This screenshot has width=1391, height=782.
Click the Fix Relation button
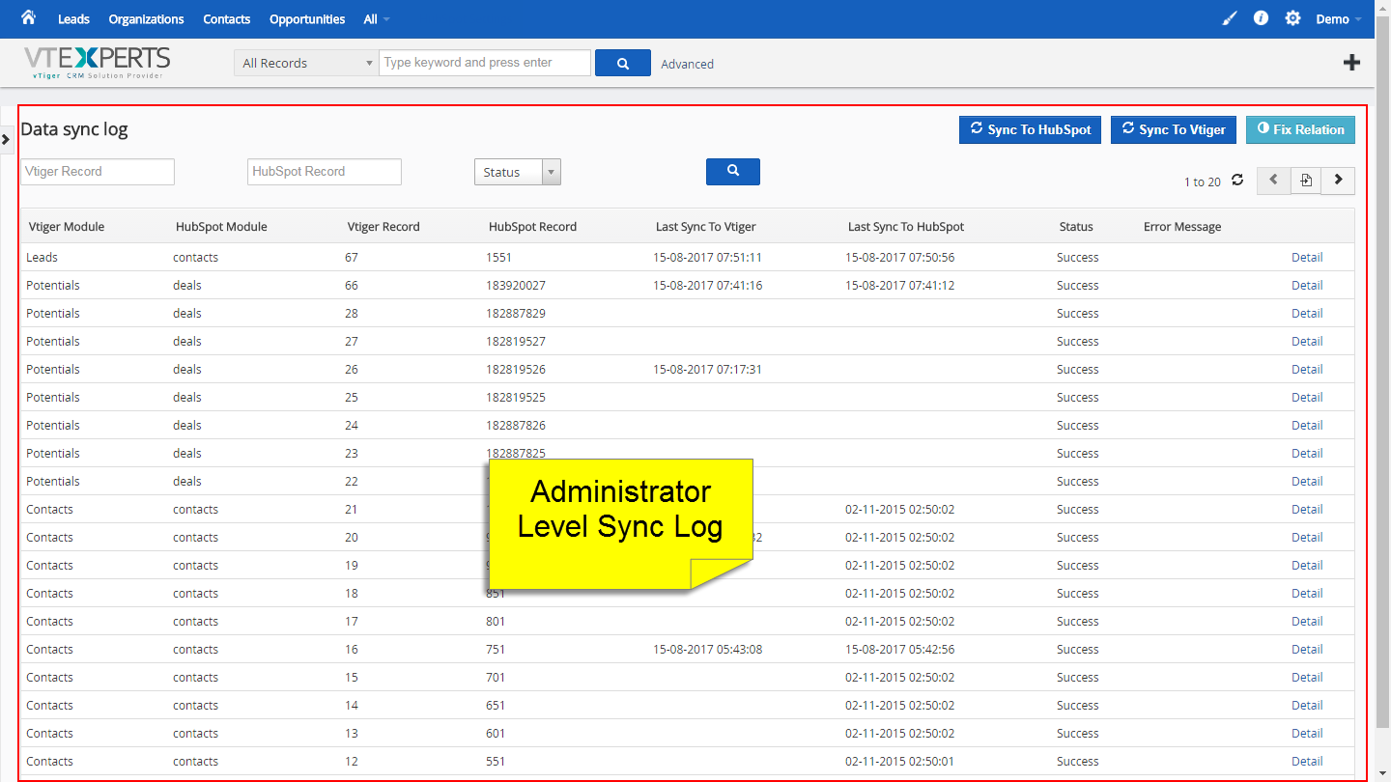point(1300,129)
